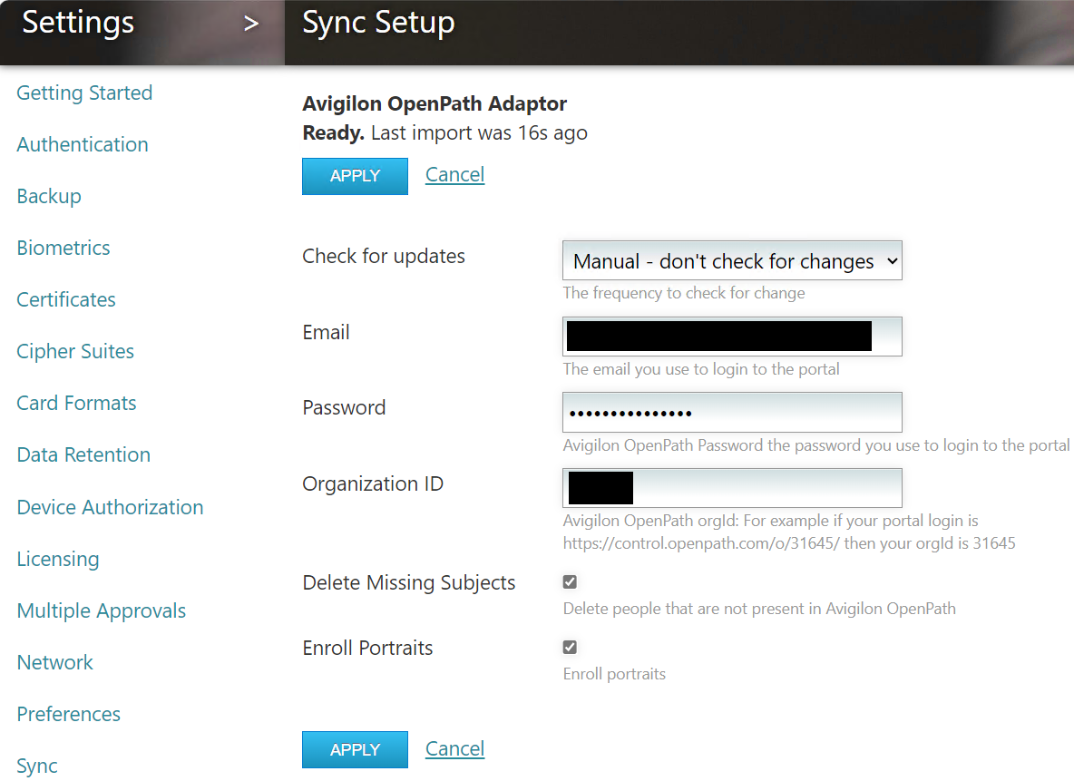Click the Settings header title
1074x781 pixels.
tap(78, 23)
